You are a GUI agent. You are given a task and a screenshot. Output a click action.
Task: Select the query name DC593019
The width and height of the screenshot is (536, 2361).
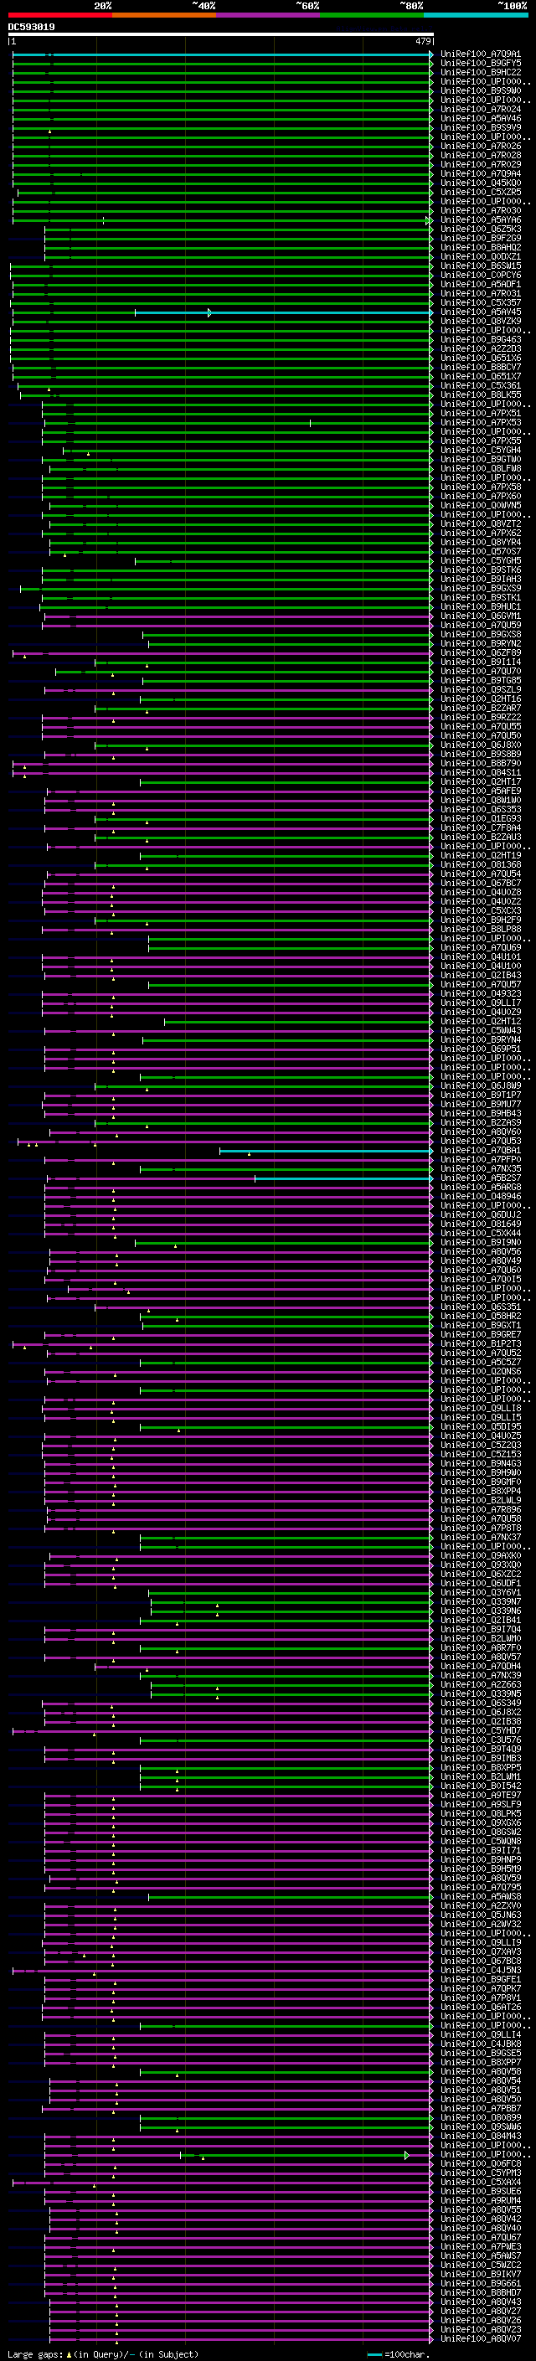[x=31, y=27]
